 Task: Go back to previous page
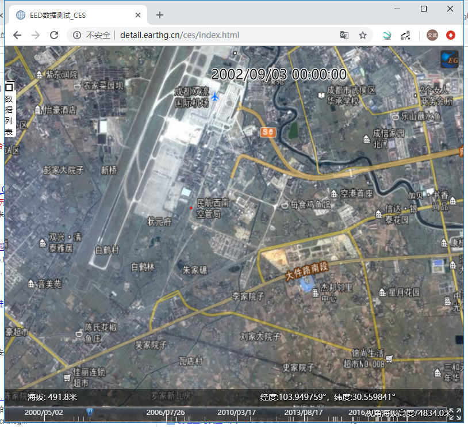pos(17,35)
